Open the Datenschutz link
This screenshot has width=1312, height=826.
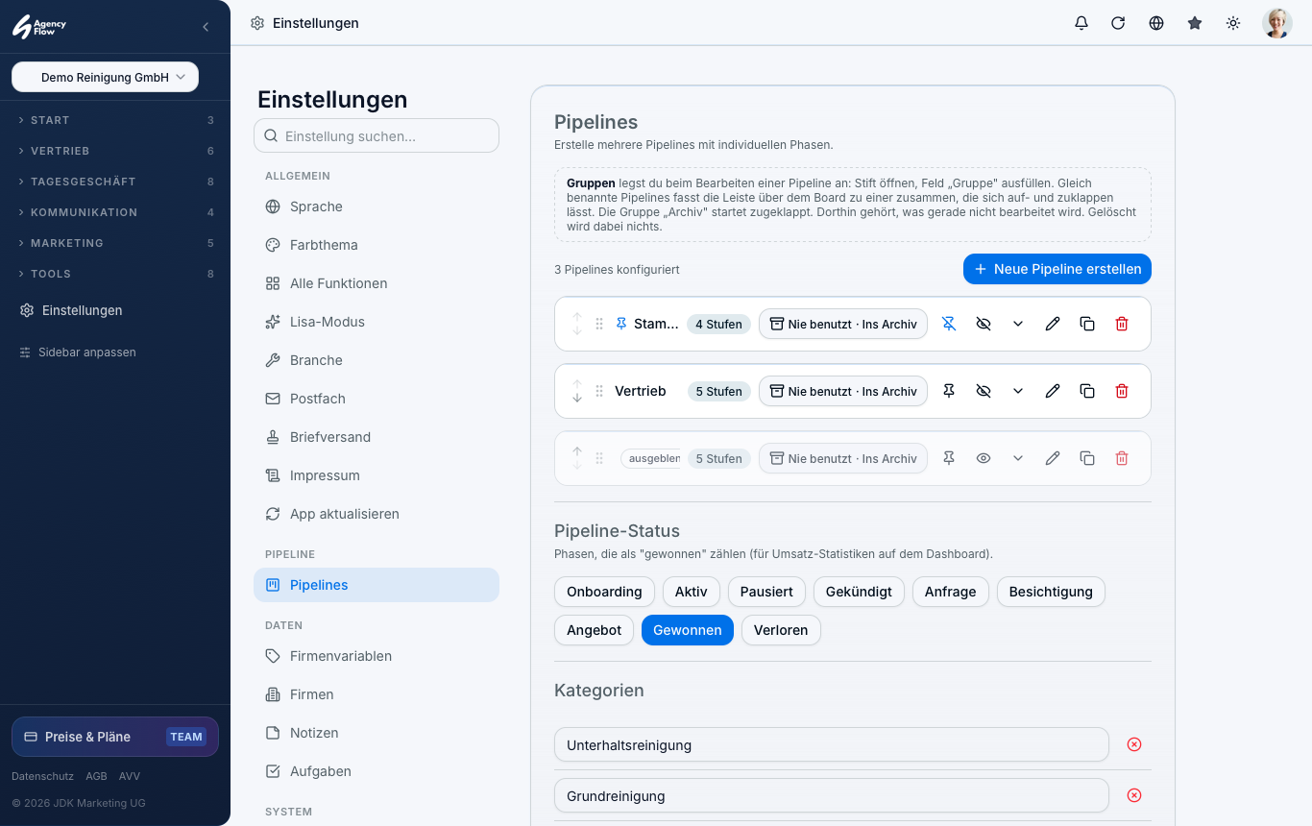pos(42,776)
